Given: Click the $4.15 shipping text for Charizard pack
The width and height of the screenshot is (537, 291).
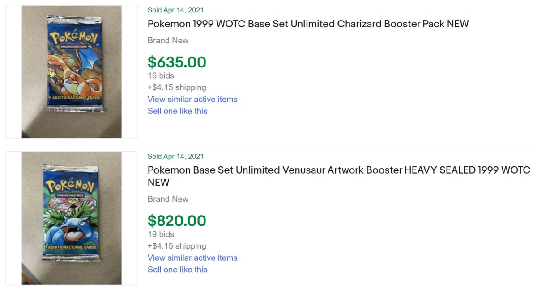Looking at the screenshot, I should point(176,87).
